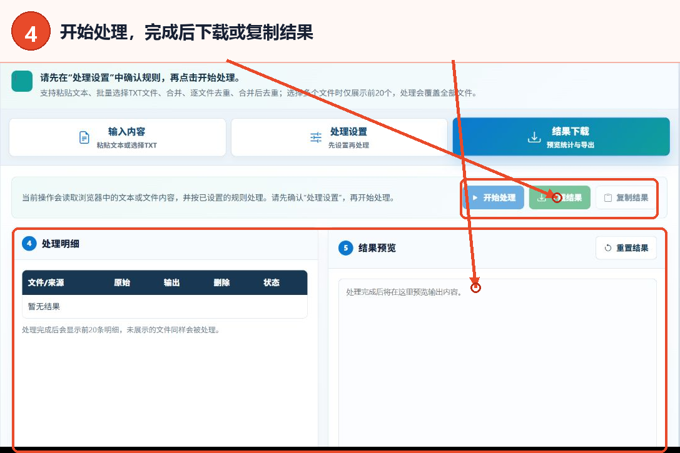Click the sliders icon in 处理设置 tab

[x=316, y=137]
